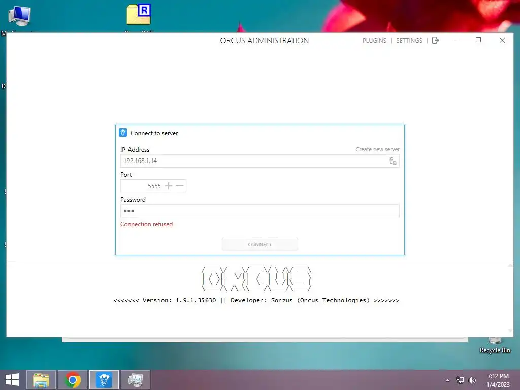The width and height of the screenshot is (520, 390).
Task: Decrease the port with minus button
Action: pos(180,186)
